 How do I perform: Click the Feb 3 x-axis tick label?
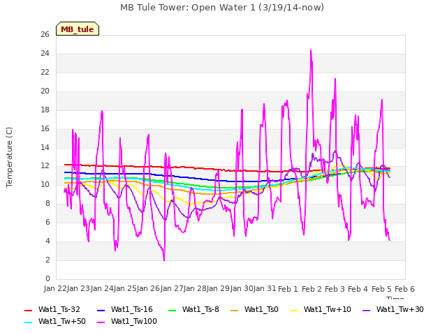pyautogui.click(x=335, y=289)
